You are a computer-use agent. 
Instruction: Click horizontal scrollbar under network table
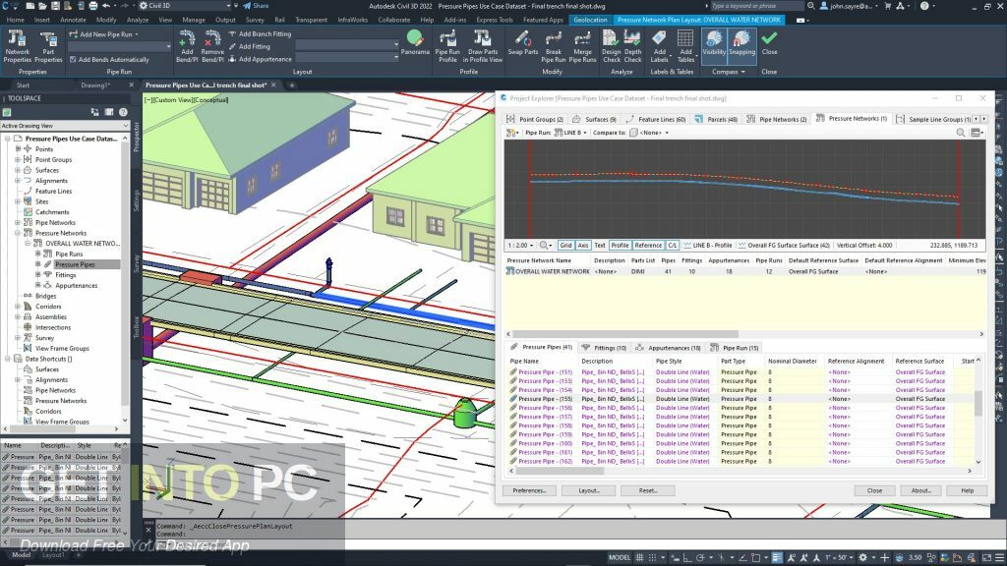(x=624, y=334)
